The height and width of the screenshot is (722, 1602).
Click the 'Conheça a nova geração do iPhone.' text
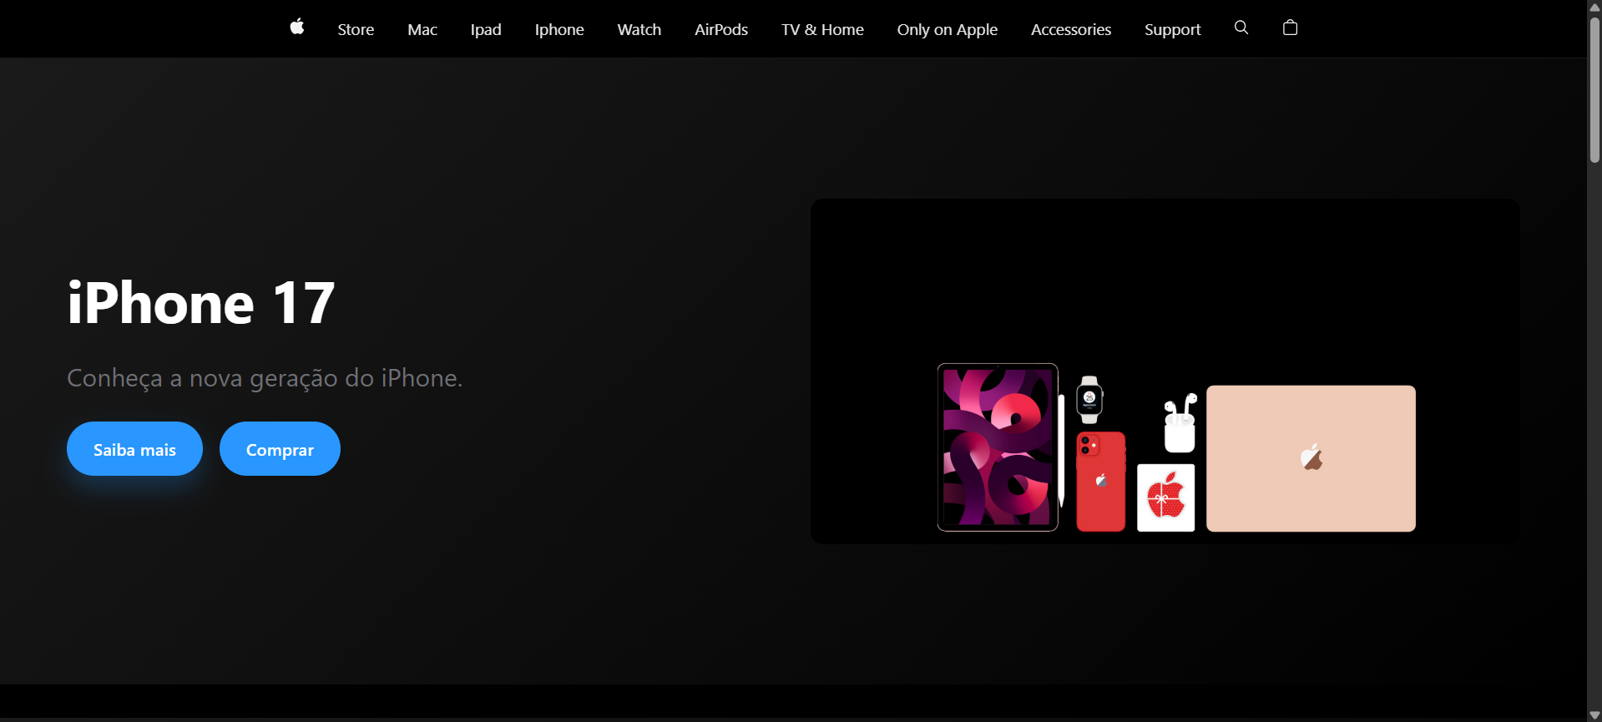tap(265, 378)
